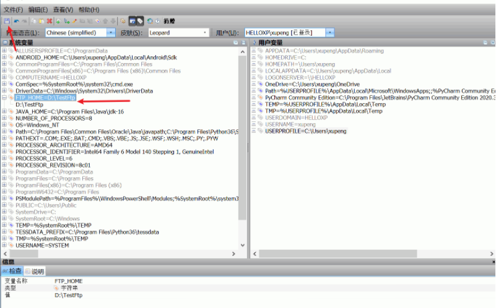The width and height of the screenshot is (496, 308).
Task: Expand the ANDROID_HOME variable node
Action: click(4, 57)
